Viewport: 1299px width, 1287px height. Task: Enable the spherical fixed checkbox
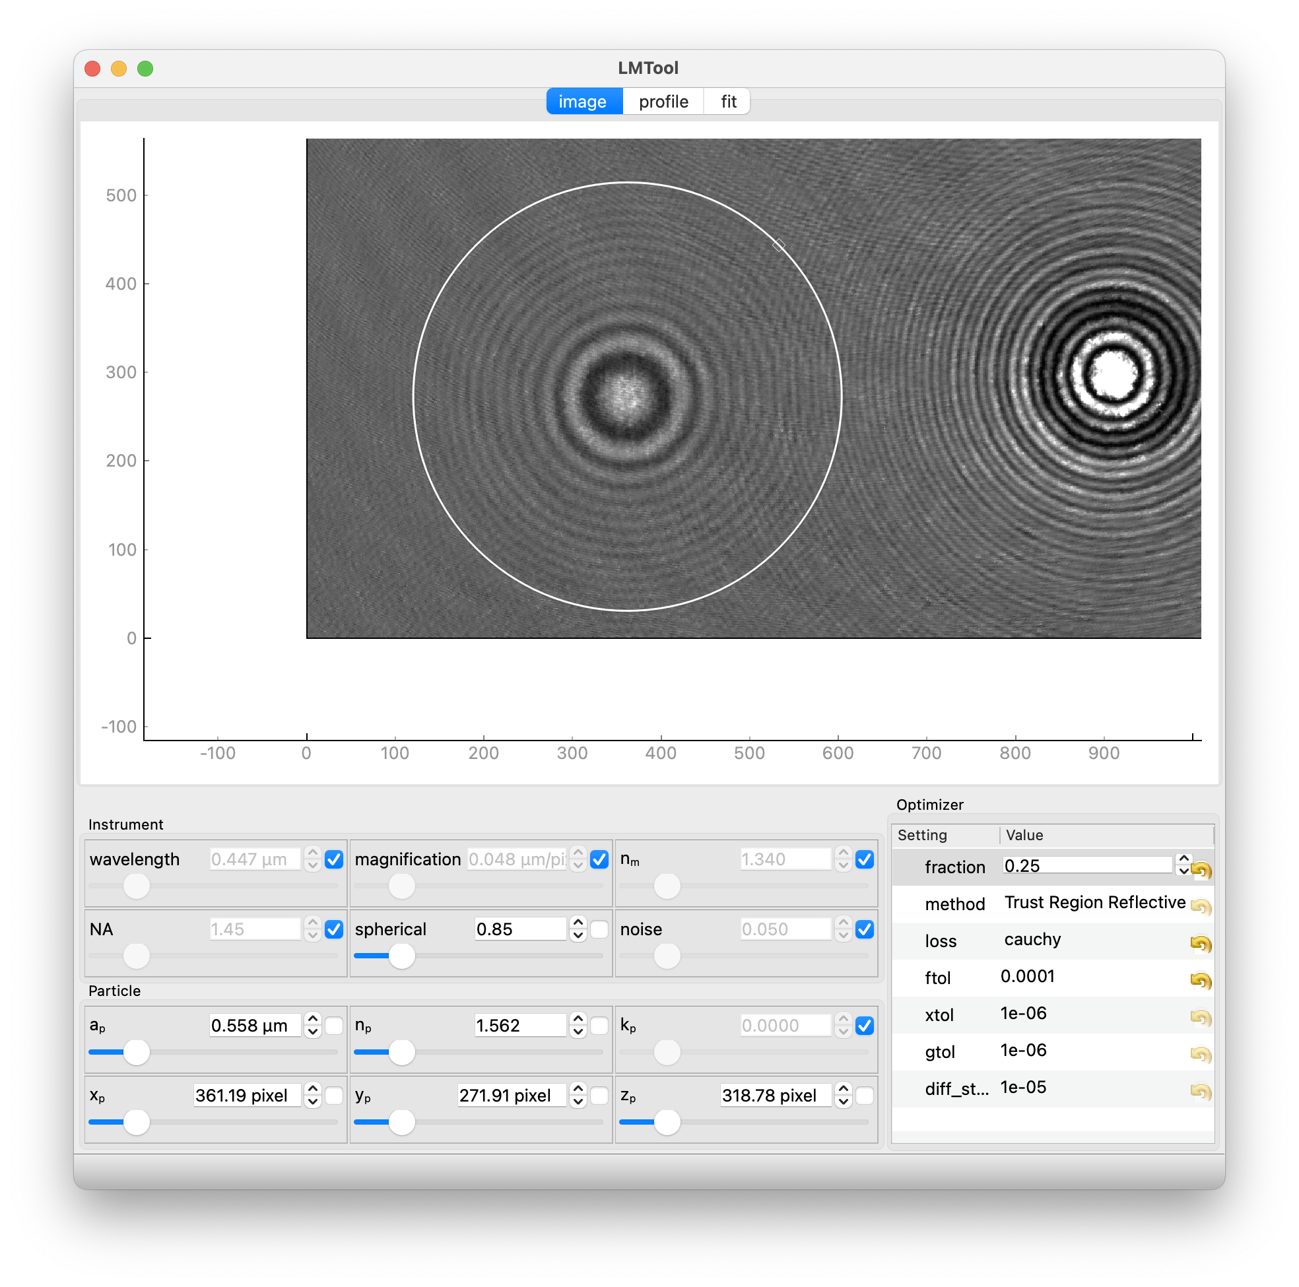pyautogui.click(x=599, y=929)
